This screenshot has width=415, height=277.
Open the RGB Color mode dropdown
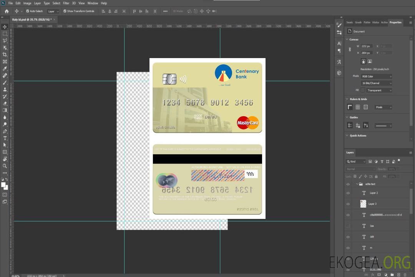click(x=377, y=76)
